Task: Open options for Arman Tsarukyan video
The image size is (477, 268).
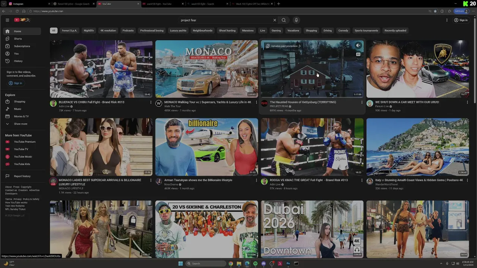Action: pos(256,180)
